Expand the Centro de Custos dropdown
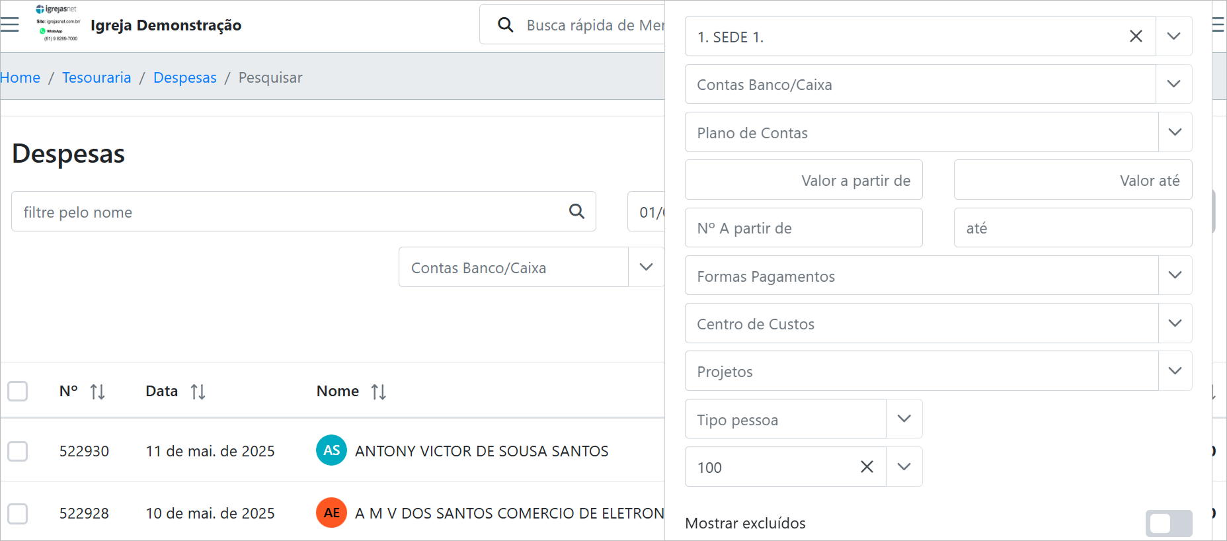 (1175, 323)
